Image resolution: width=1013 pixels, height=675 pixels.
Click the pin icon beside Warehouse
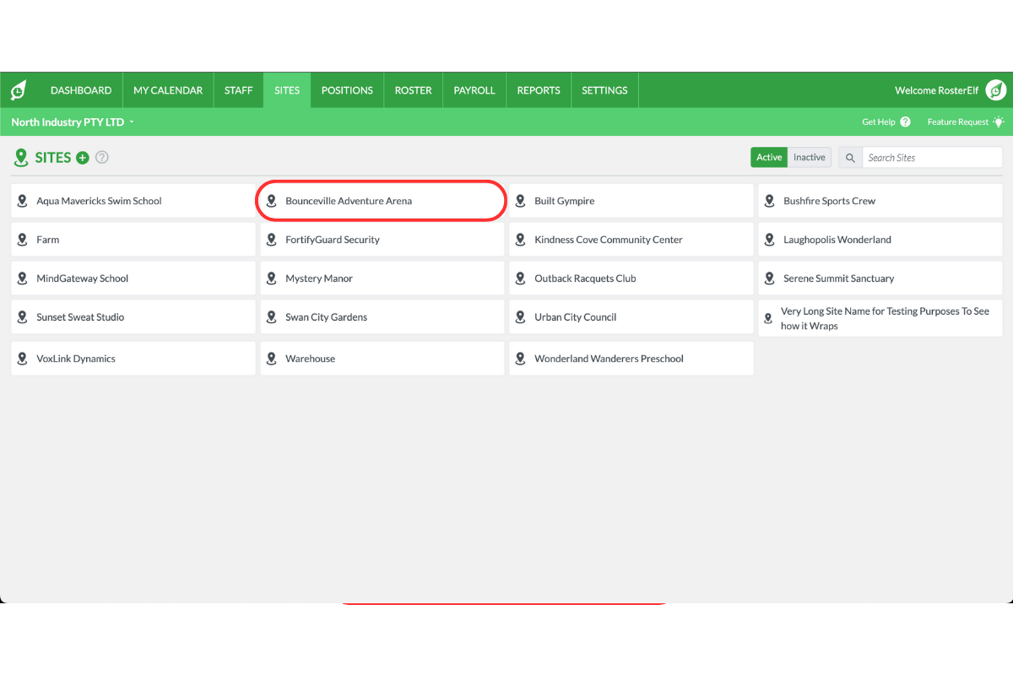[x=271, y=359]
